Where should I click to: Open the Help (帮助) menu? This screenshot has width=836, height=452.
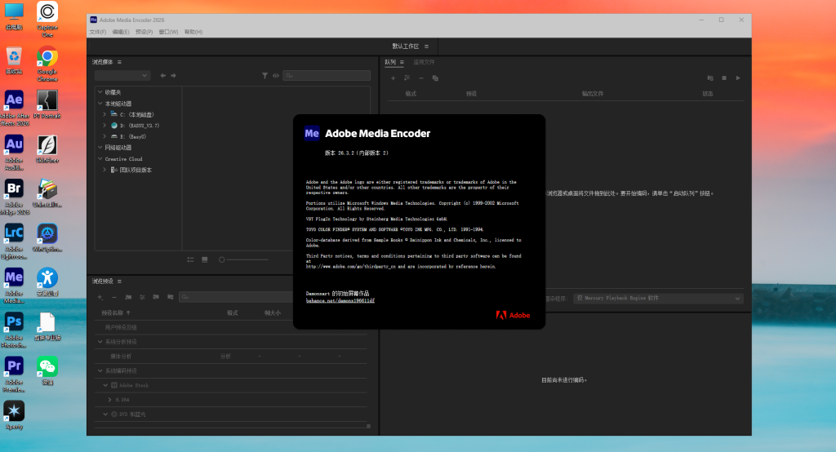coord(193,32)
